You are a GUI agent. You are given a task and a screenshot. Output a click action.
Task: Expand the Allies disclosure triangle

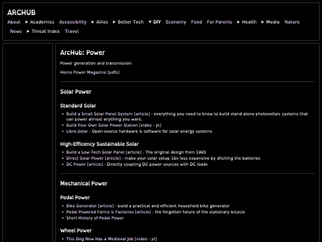click(93, 22)
